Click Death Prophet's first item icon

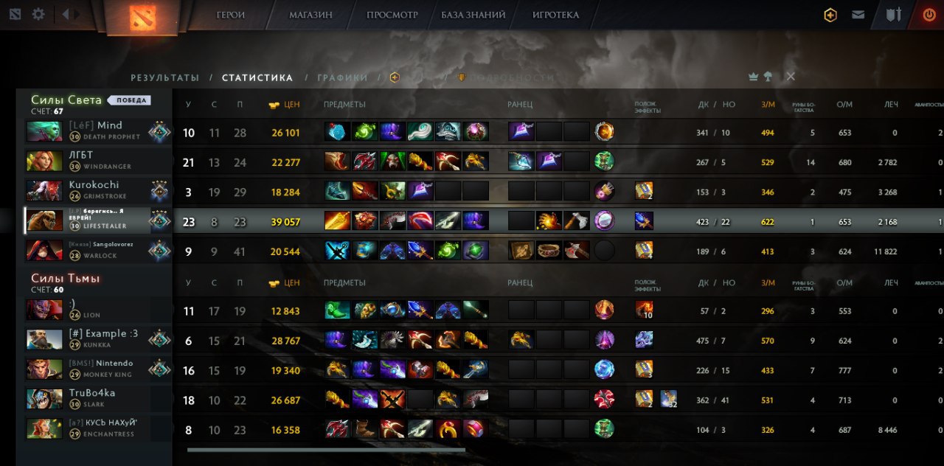click(338, 132)
